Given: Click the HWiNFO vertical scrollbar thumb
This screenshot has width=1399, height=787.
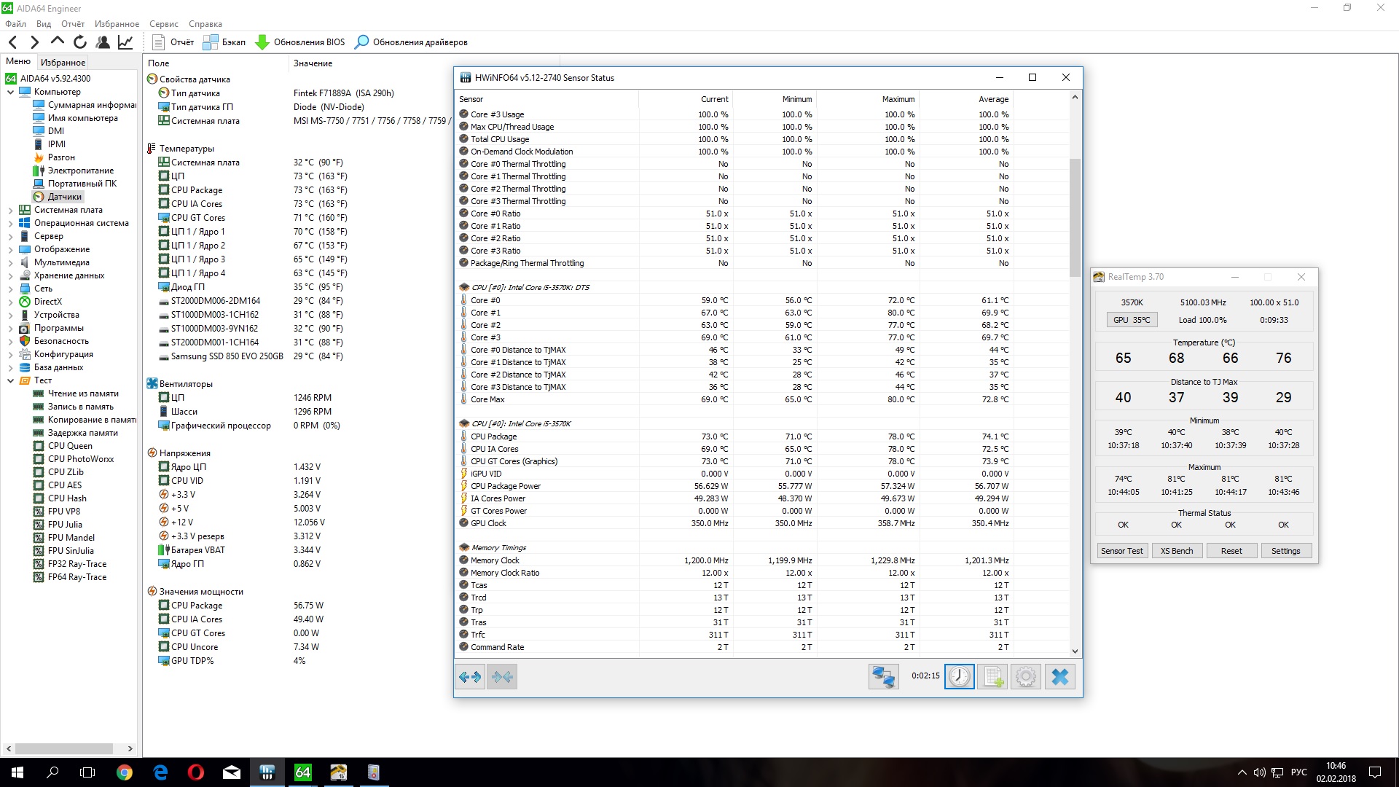Looking at the screenshot, I should [x=1075, y=217].
